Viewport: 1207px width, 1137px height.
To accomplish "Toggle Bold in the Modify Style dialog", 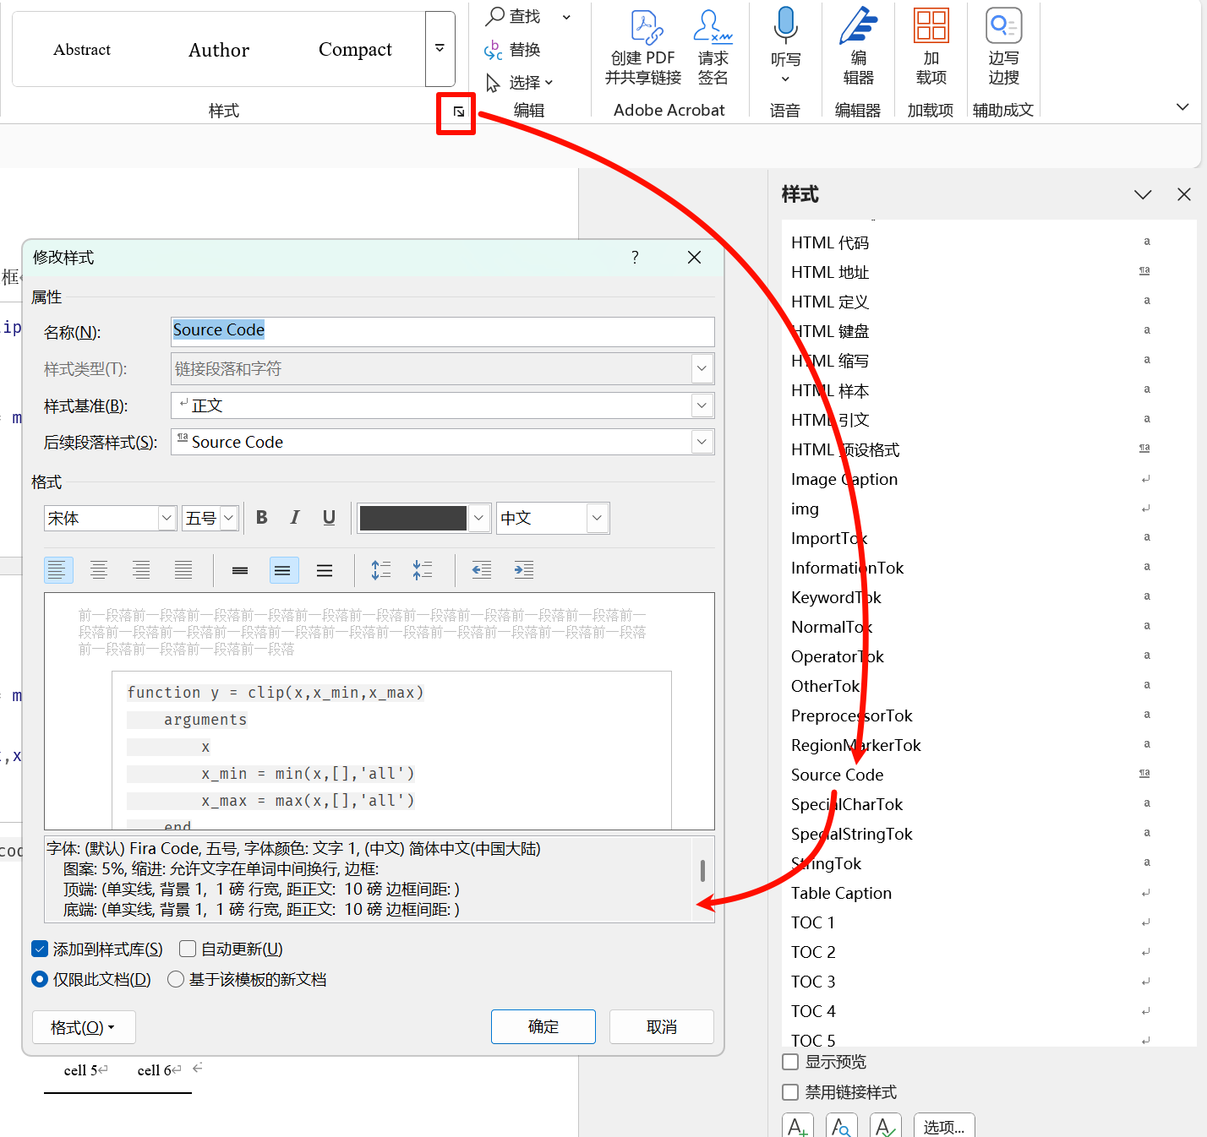I will pyautogui.click(x=262, y=518).
